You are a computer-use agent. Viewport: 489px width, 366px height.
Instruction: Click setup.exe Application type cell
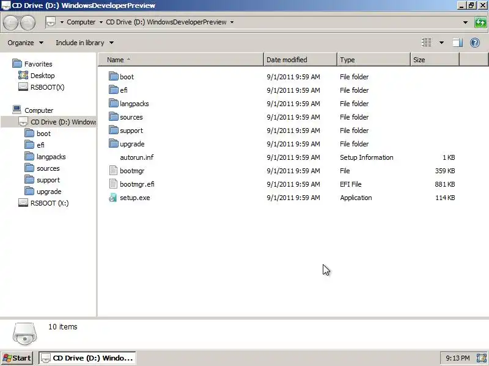point(356,198)
